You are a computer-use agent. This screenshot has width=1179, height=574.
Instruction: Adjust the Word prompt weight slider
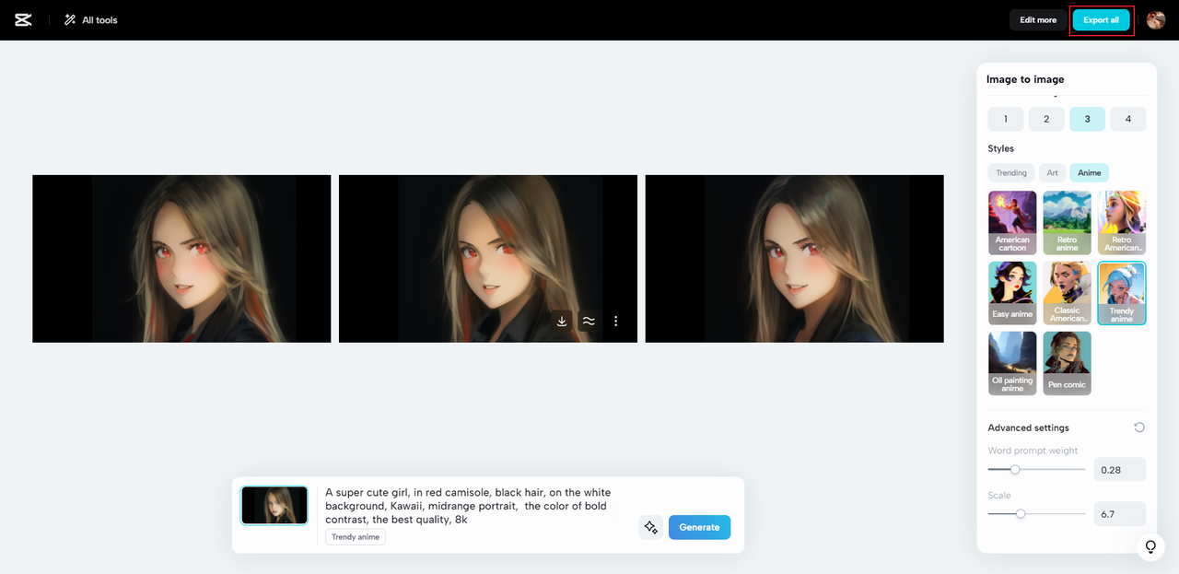pos(1015,469)
